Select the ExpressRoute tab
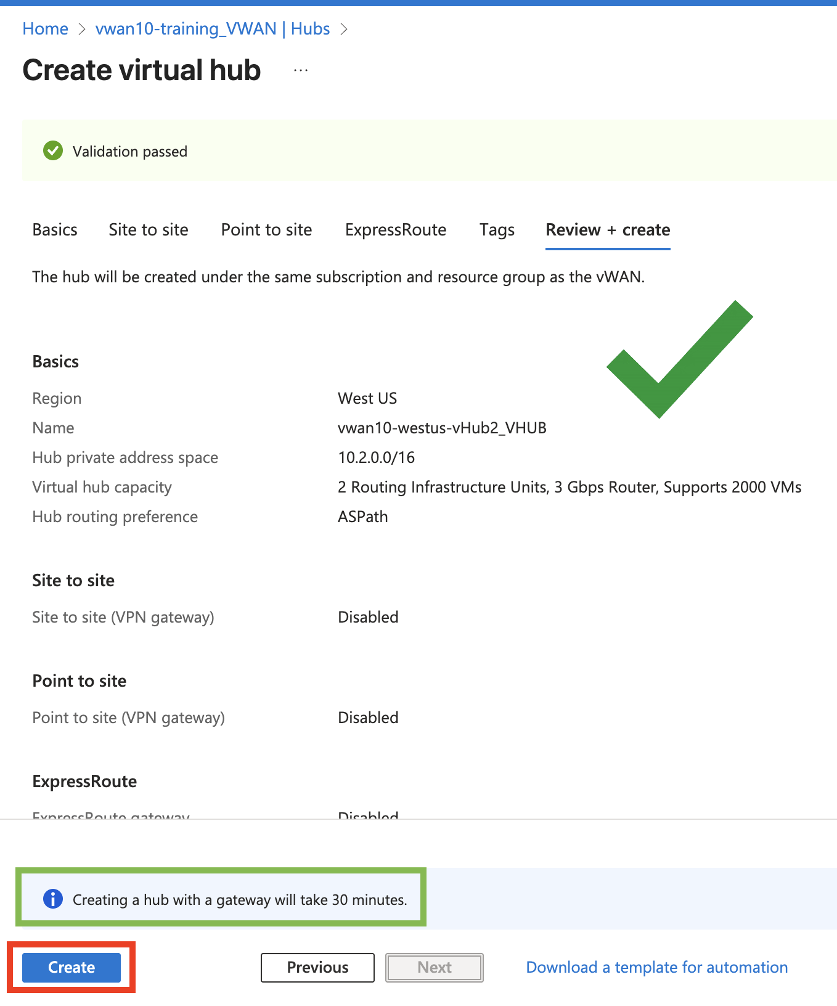837x1006 pixels. [396, 230]
